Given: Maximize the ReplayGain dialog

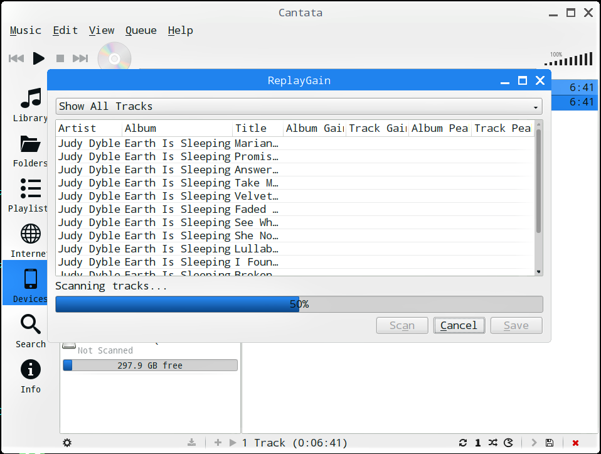Looking at the screenshot, I should [x=523, y=80].
